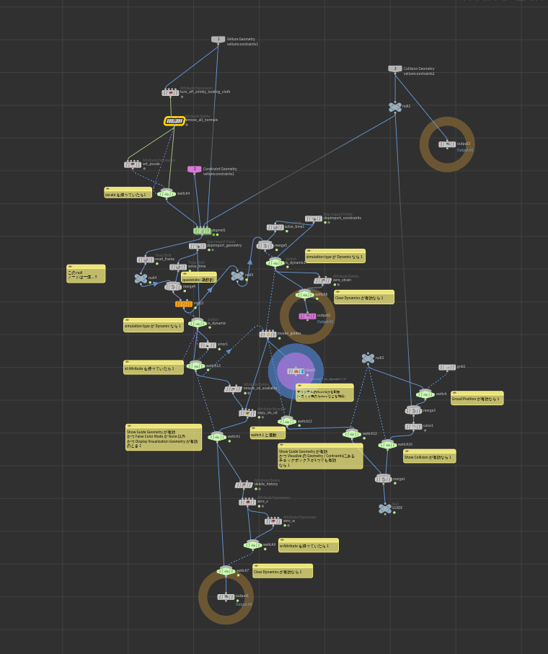This screenshot has height=654, width=548.
Task: Select the switch11 node
Action: (x=287, y=421)
